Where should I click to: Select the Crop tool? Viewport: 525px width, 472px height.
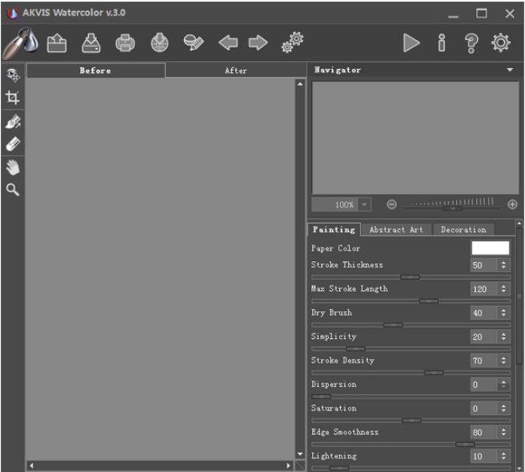(x=12, y=98)
